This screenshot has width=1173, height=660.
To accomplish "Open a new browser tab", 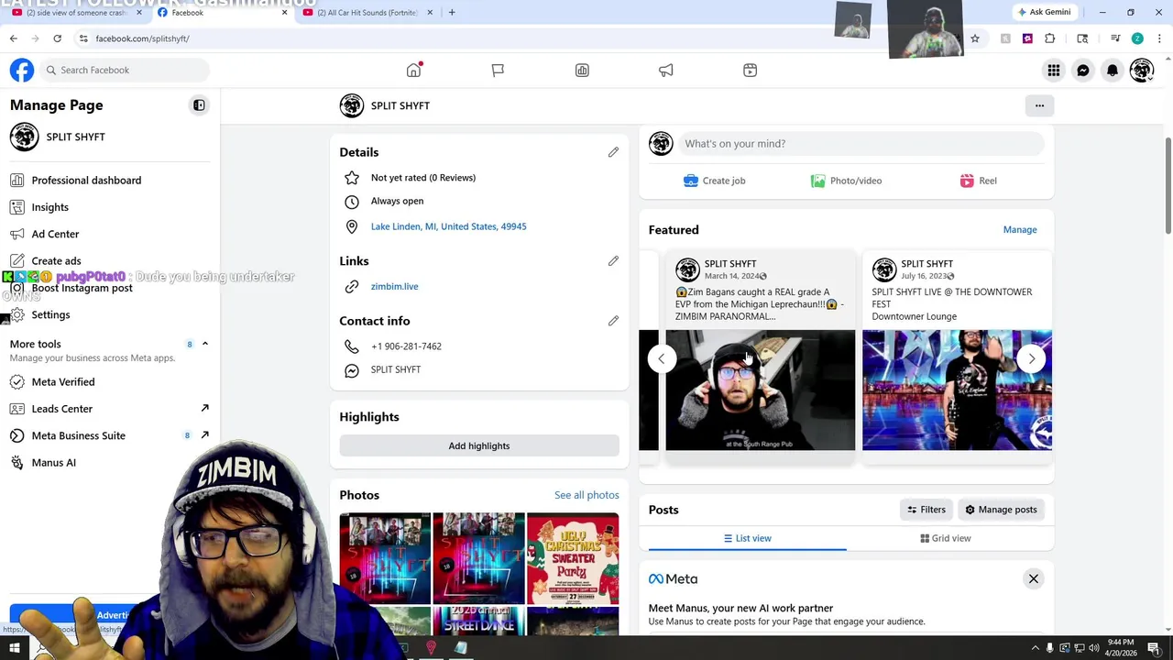I will point(452,12).
